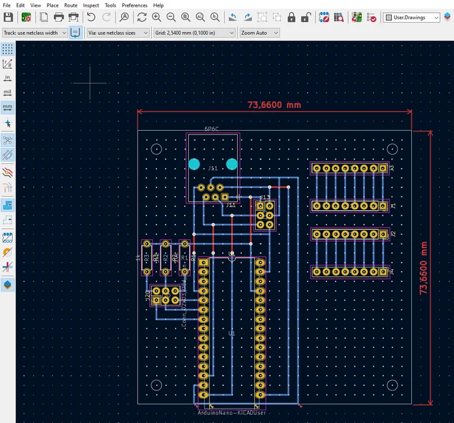Toggle full-window crosshair cursor
Viewport: 454px width, 423px height.
point(7,123)
